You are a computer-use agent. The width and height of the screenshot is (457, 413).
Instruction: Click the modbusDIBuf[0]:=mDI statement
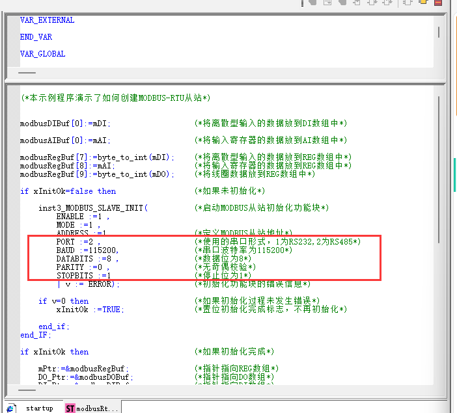coord(65,124)
